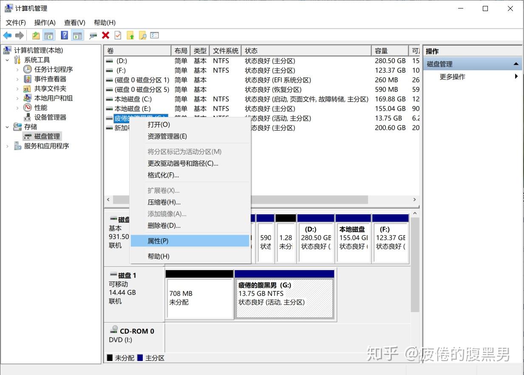Open 磁盘管理 under 存储
Image resolution: width=524 pixels, height=375 pixels.
pyautogui.click(x=47, y=136)
